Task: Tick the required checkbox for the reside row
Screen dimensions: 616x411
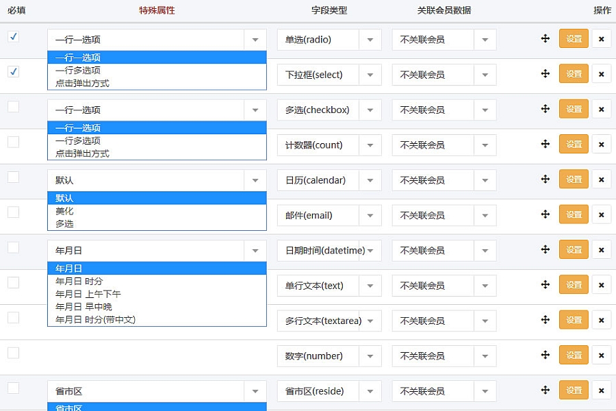Action: click(14, 388)
